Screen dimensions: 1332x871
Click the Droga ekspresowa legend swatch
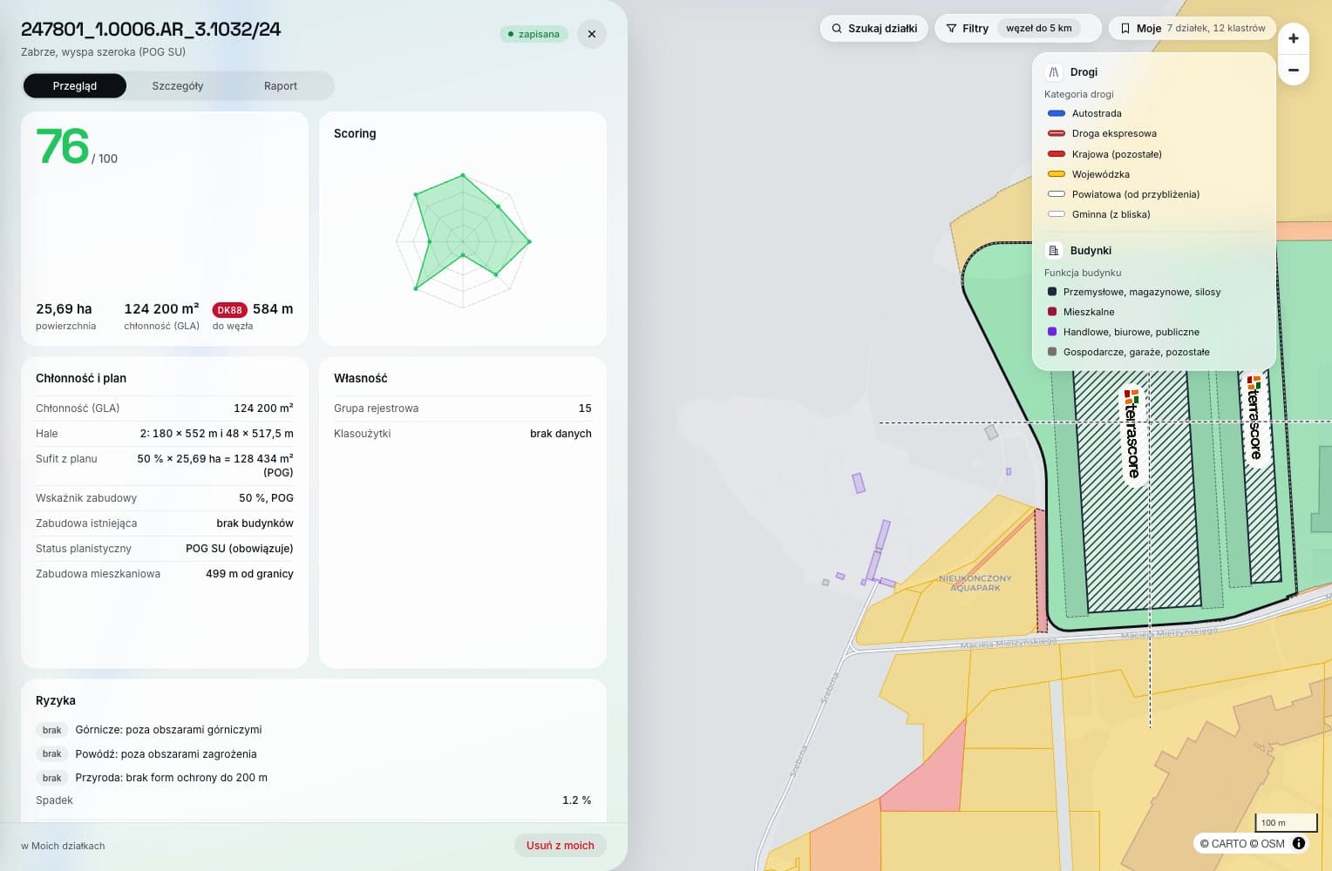[x=1057, y=133]
